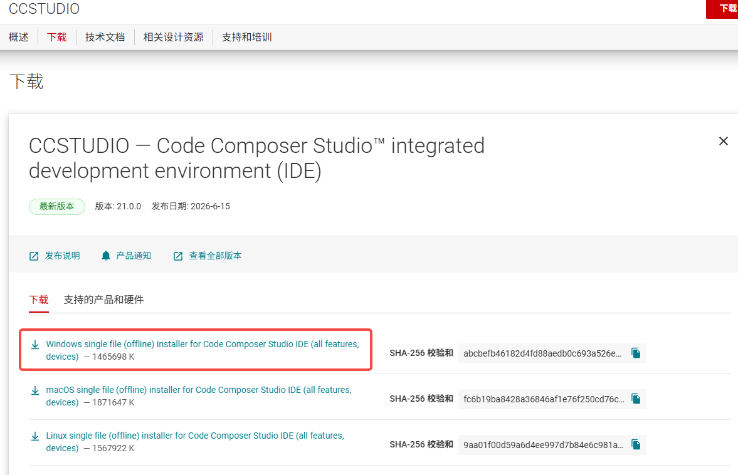Select the red 下载 panel tab
The height and width of the screenshot is (475, 738).
pos(39,300)
